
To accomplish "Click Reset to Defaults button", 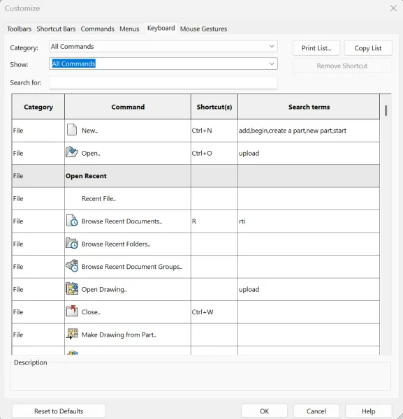I will tap(59, 411).
